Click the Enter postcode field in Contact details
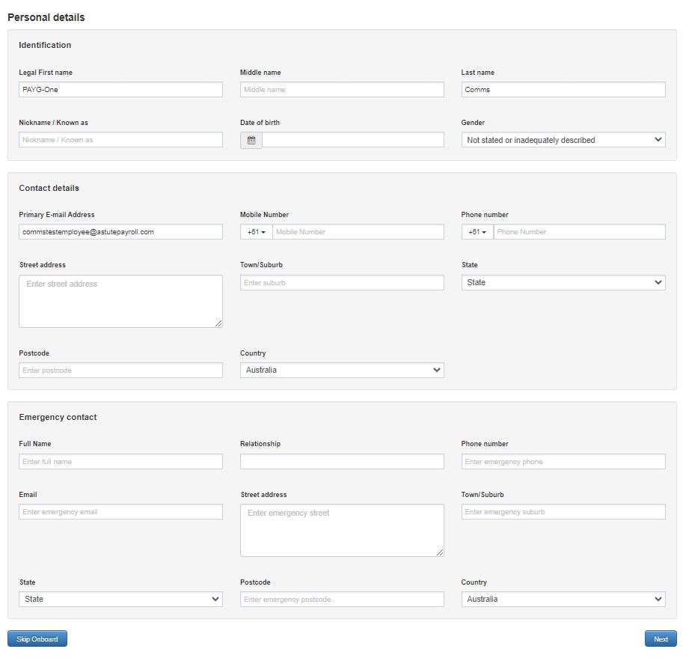Viewport: 686px width, 658px height. (x=120, y=371)
